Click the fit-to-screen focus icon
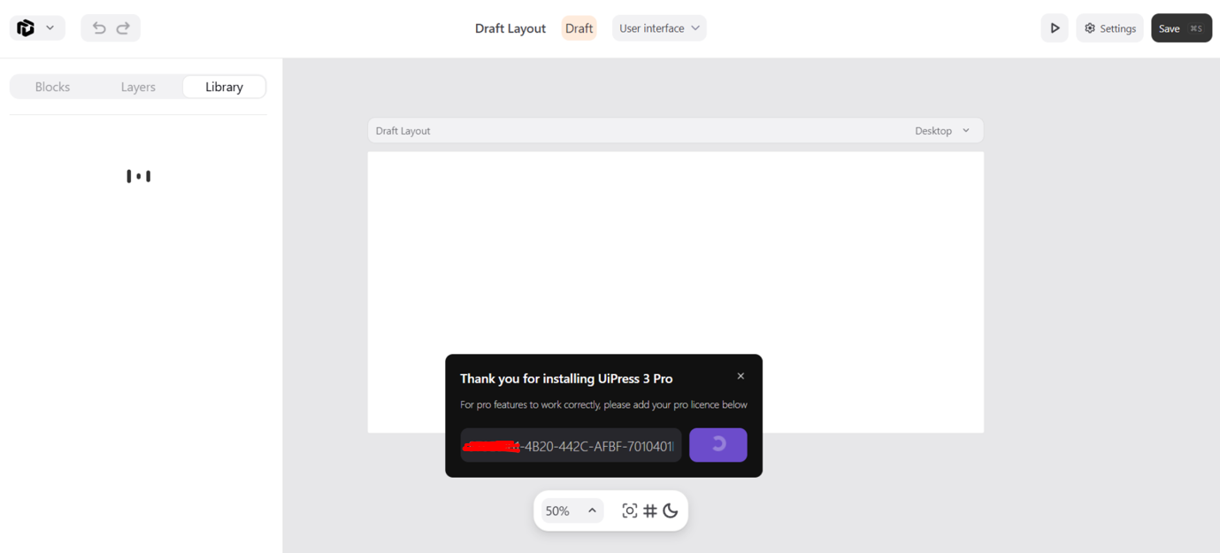 click(x=629, y=511)
